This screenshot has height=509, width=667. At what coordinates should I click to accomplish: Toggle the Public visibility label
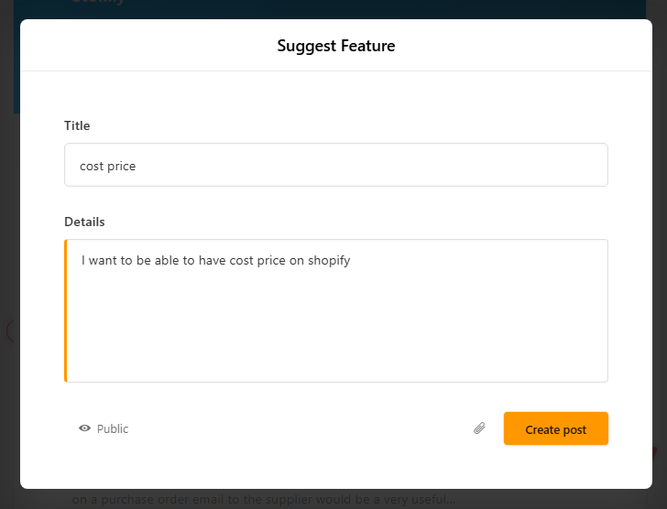pyautogui.click(x=113, y=428)
